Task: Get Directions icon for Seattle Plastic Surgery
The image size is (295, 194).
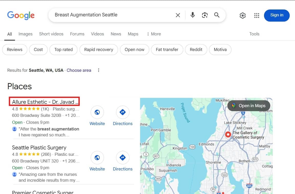Action: (123, 157)
